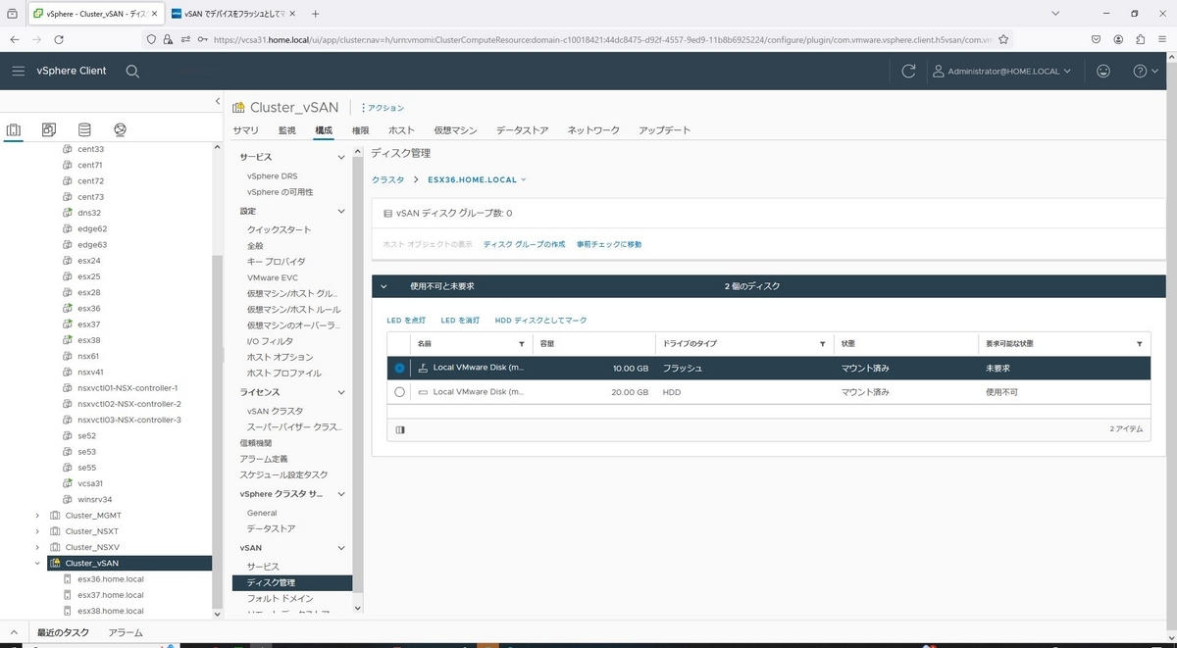This screenshot has width=1177, height=648.
Task: Collapse the vSAN configuration section
Action: pos(341,548)
